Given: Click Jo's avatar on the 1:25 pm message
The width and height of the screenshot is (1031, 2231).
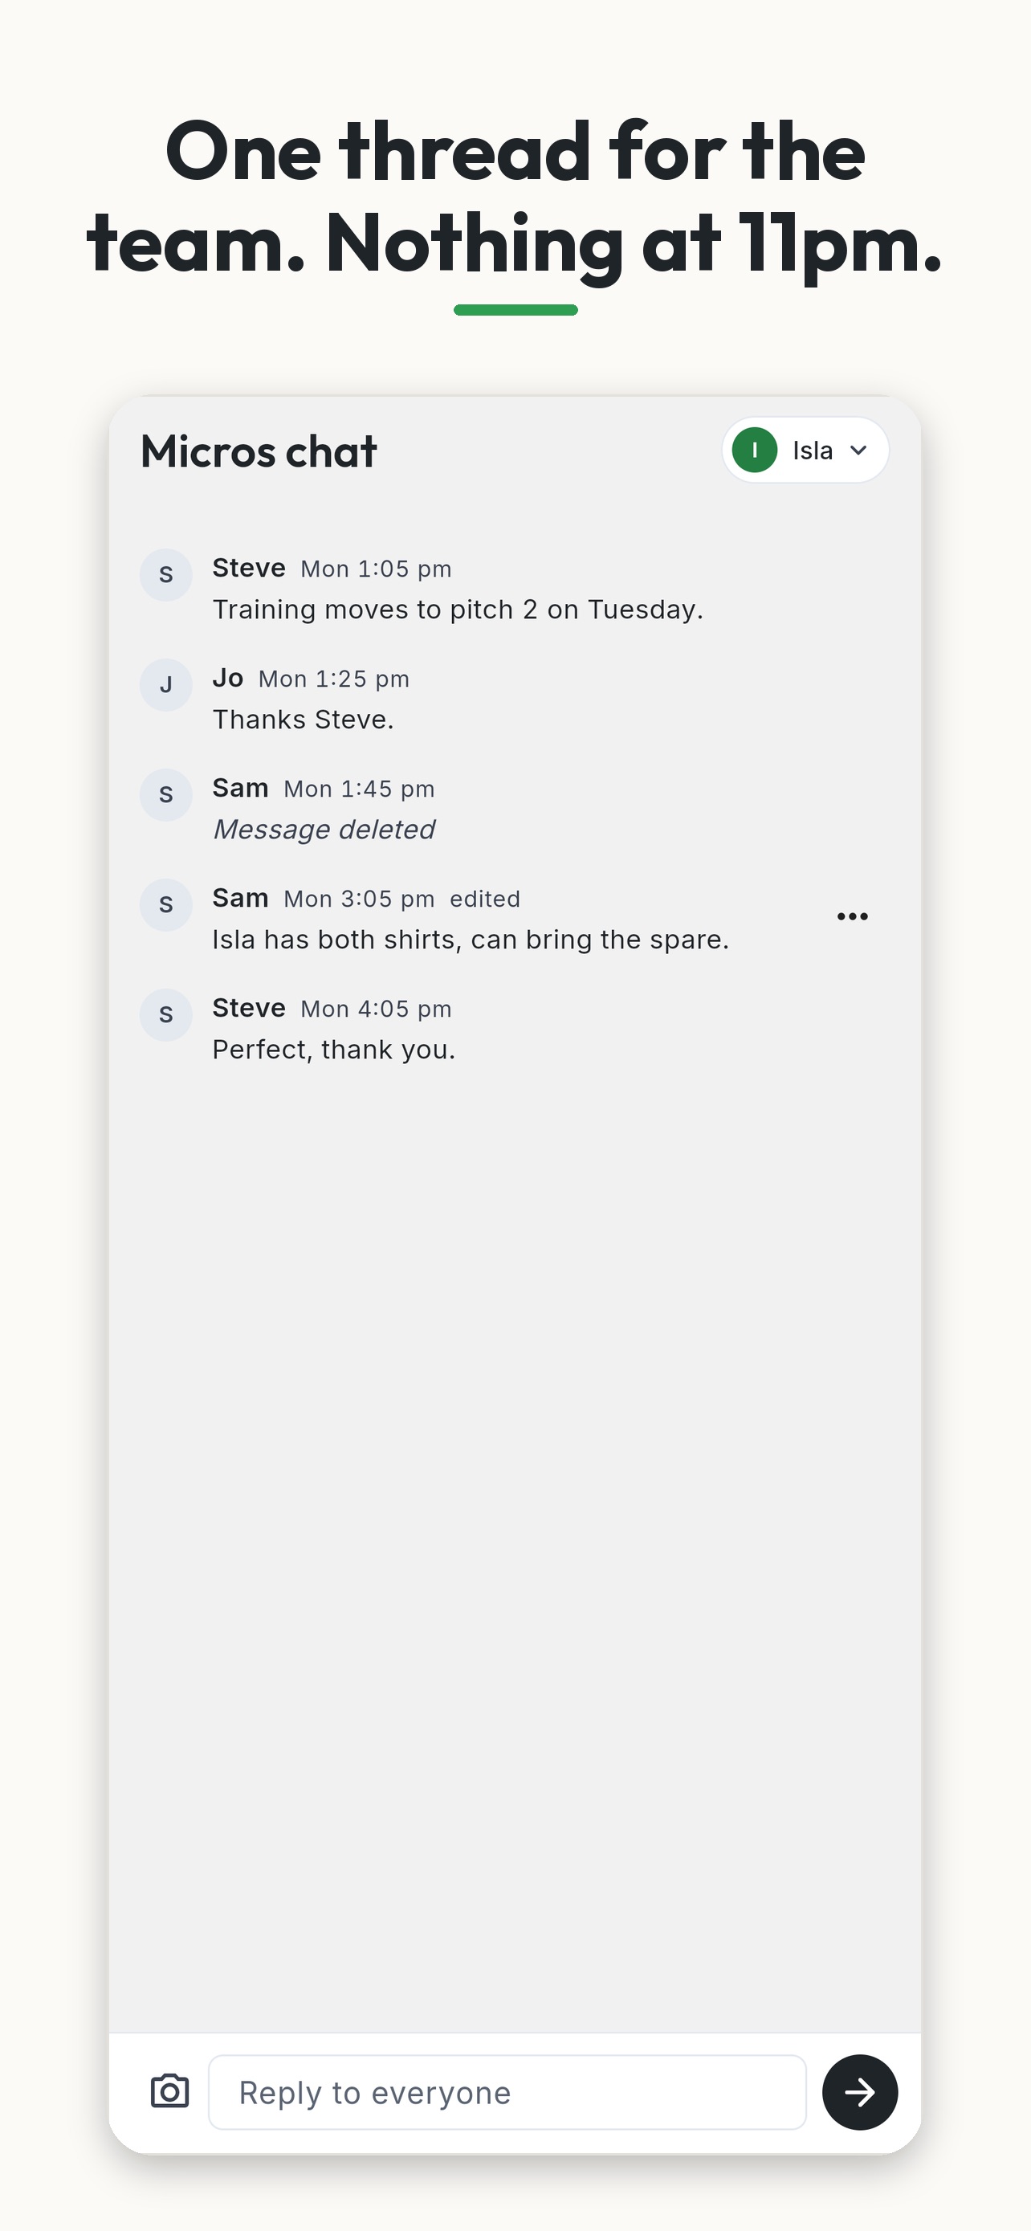Looking at the screenshot, I should [x=166, y=684].
